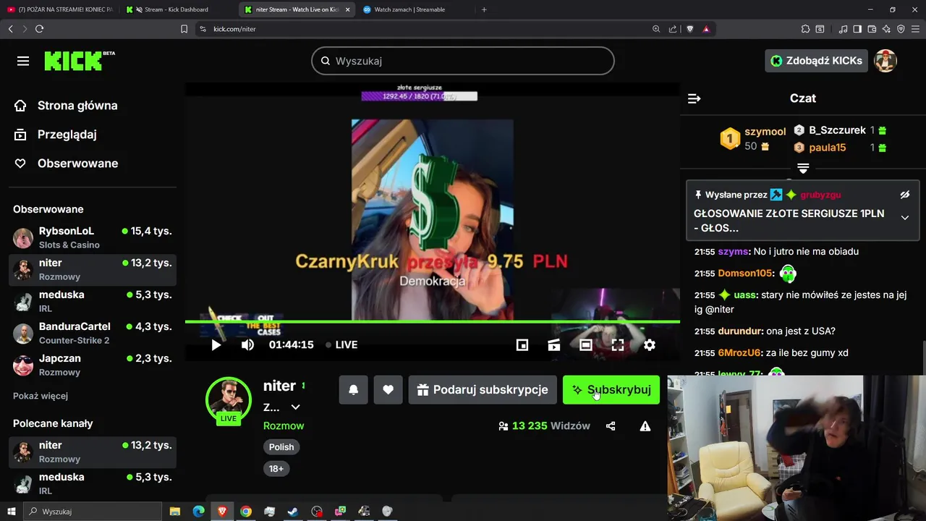Toggle the browser sidebar panel
This screenshot has height=521, width=926.
857,29
